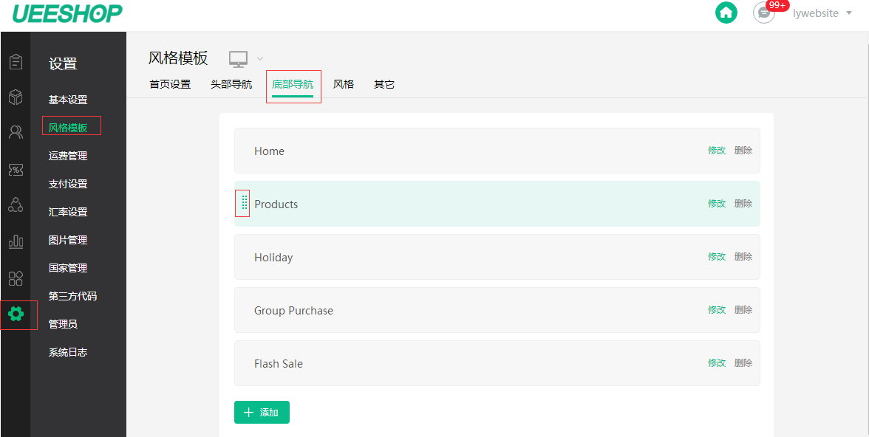Click 修改 for the Holiday row
Image resolution: width=869 pixels, height=437 pixels.
(x=717, y=256)
